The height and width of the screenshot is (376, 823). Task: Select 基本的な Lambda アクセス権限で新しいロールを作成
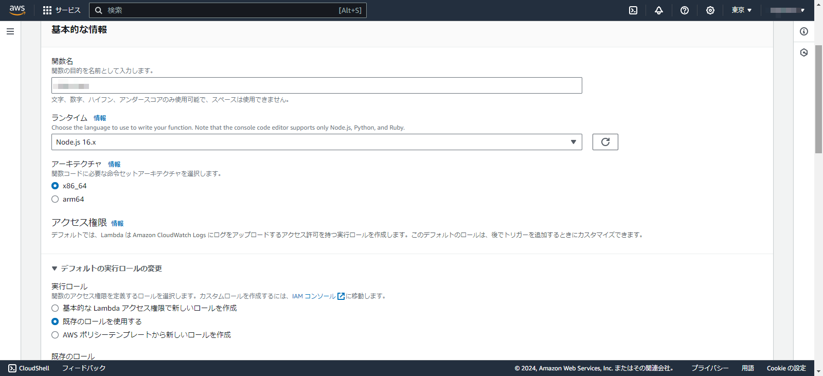55,308
